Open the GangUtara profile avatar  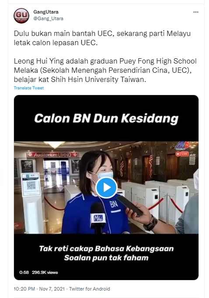[x=21, y=16]
